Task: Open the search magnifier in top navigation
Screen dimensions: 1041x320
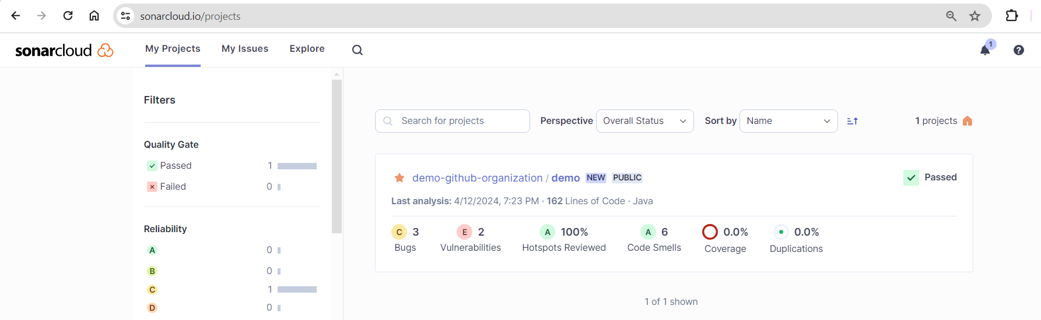Action: point(357,50)
